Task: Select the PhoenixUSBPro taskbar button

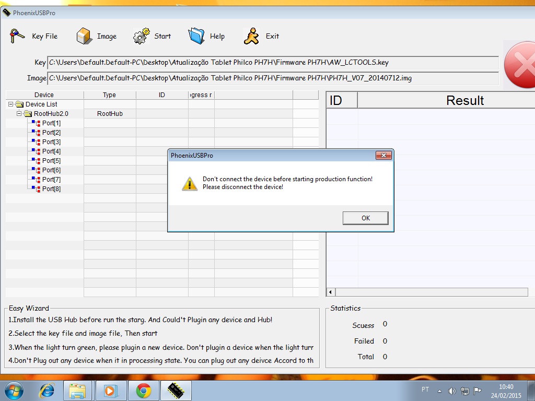Action: [x=176, y=391]
